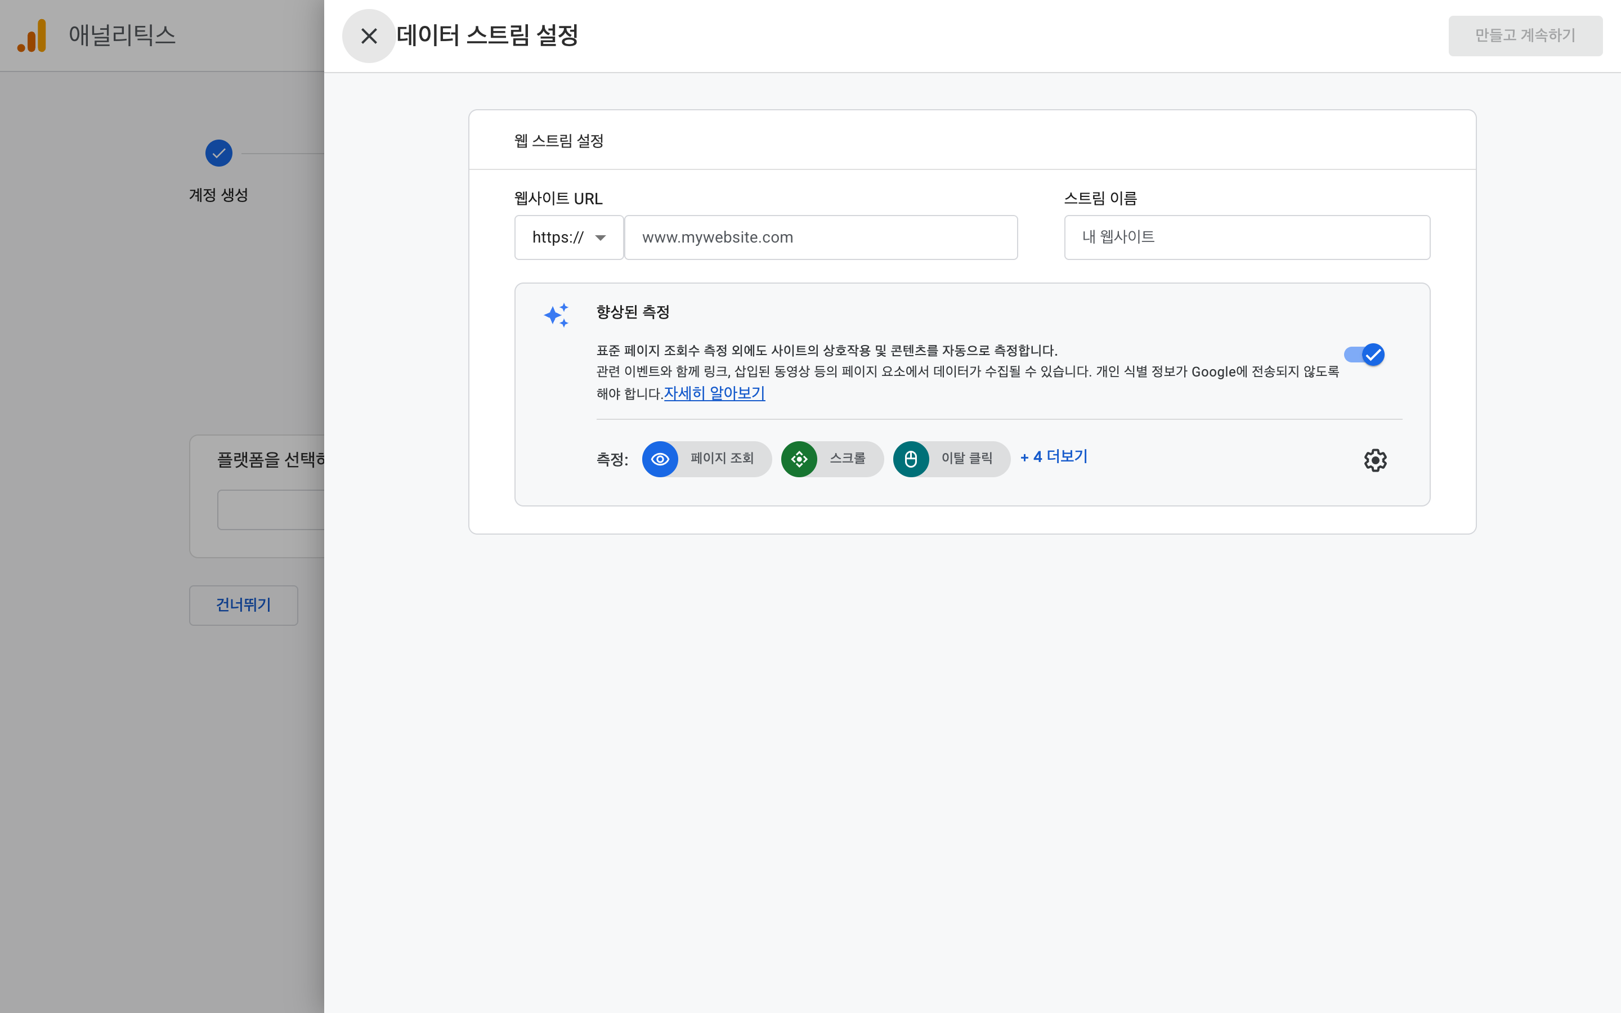Click the 향상된 측정 title text
The height and width of the screenshot is (1013, 1621).
[633, 312]
